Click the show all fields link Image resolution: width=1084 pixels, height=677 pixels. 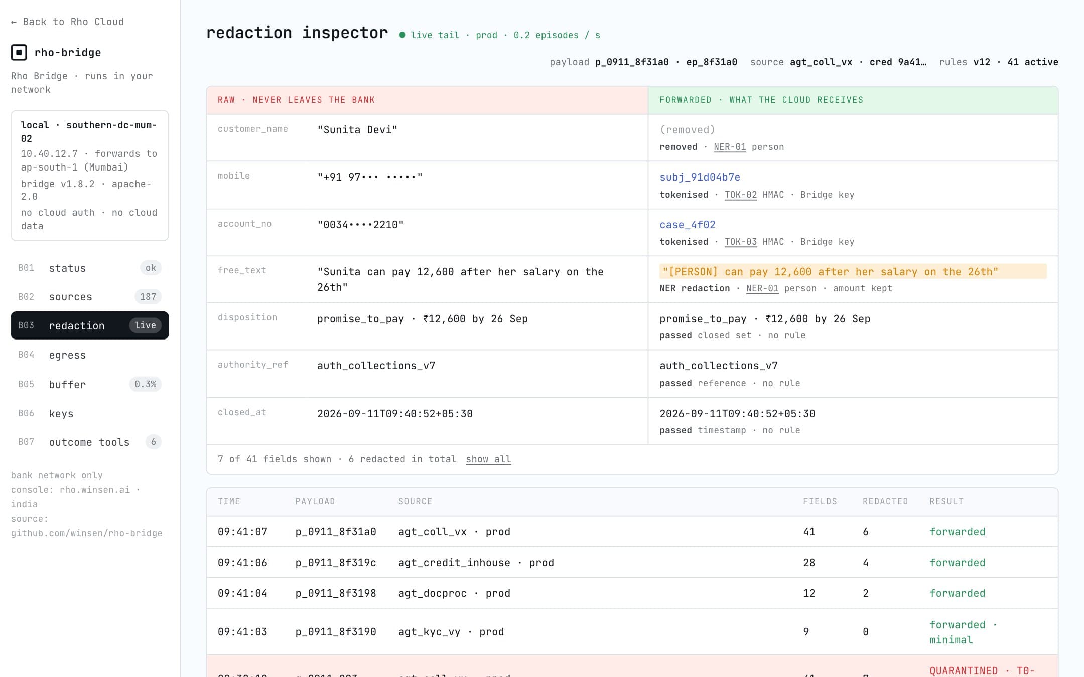488,459
